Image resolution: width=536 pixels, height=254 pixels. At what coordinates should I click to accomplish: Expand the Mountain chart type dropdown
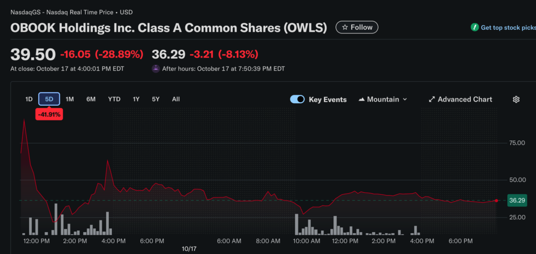click(x=405, y=100)
